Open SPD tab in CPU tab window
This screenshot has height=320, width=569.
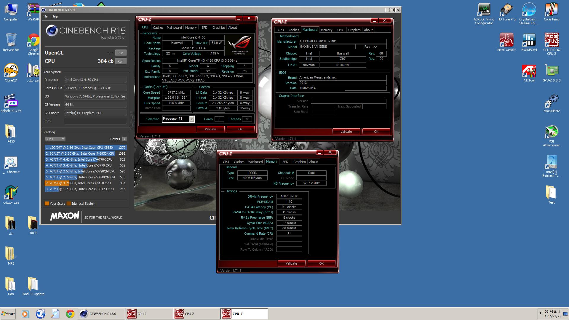204,28
